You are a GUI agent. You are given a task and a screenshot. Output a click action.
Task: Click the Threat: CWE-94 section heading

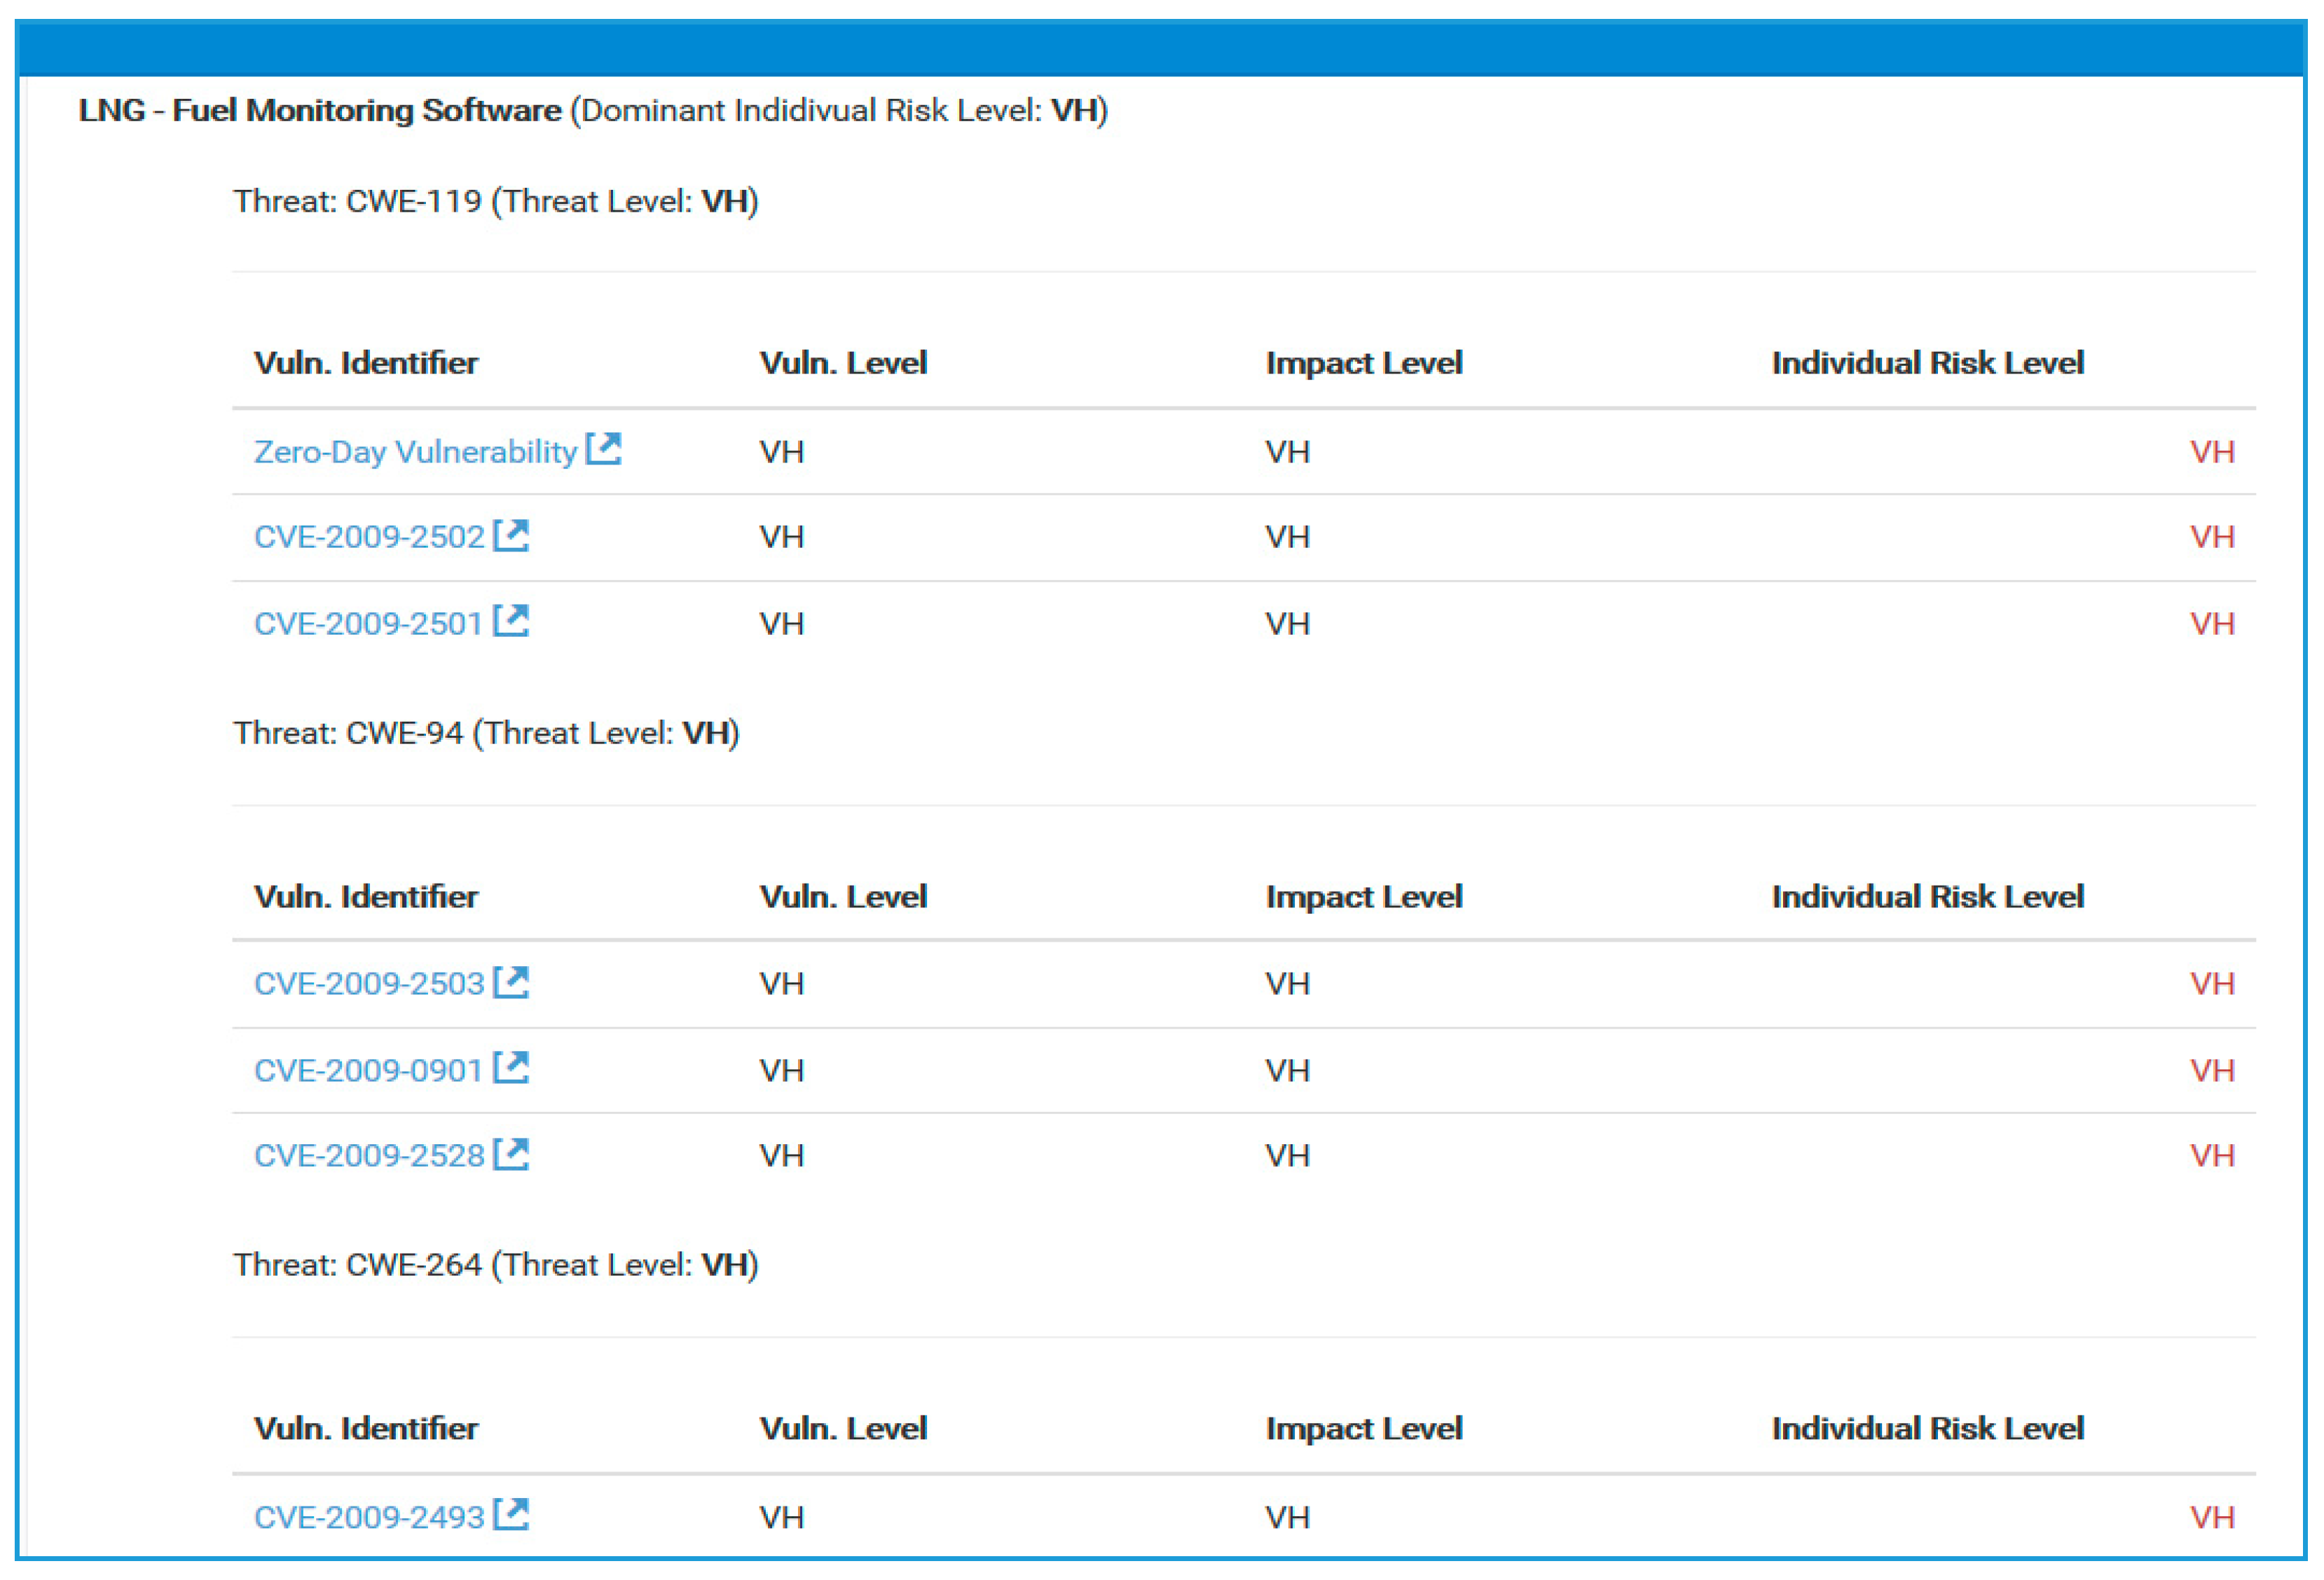(x=486, y=733)
